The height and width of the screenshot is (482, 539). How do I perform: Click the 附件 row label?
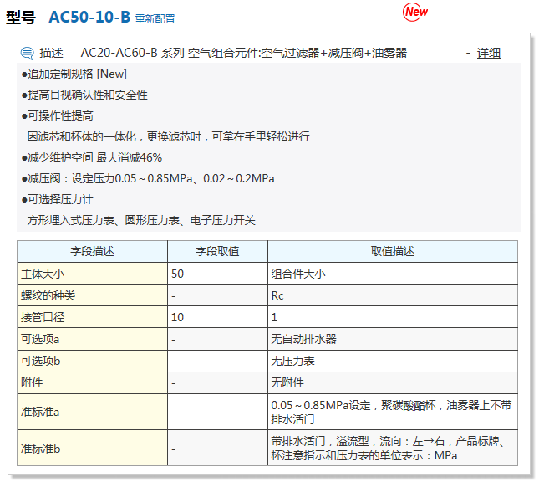(92, 383)
